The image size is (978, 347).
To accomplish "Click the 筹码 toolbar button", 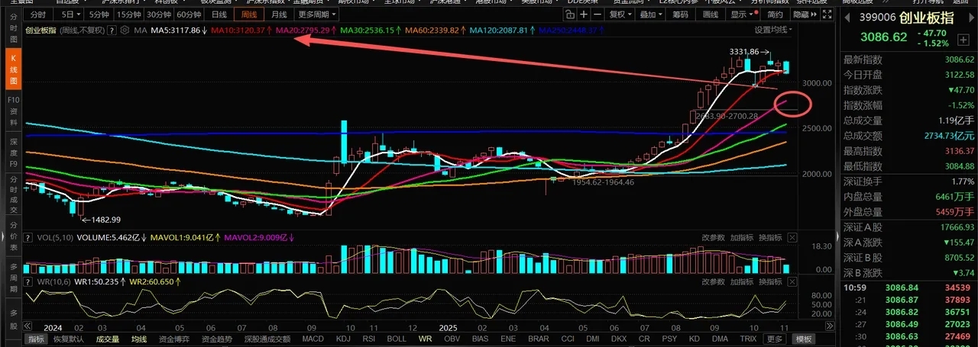I will (x=679, y=14).
